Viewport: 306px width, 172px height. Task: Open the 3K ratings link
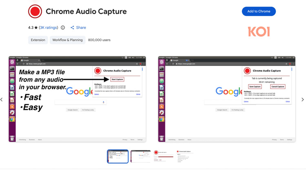49,28
